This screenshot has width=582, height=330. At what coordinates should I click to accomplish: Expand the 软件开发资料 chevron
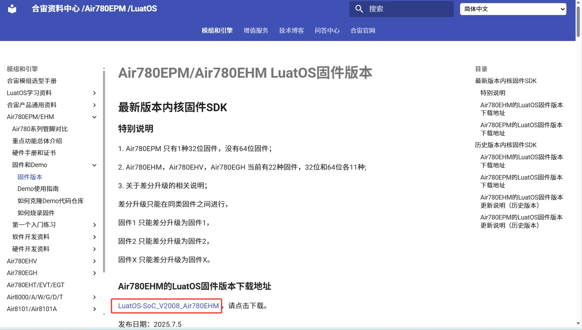94,237
